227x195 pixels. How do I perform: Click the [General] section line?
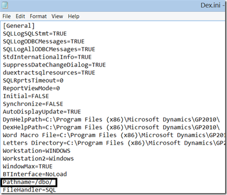19,26
